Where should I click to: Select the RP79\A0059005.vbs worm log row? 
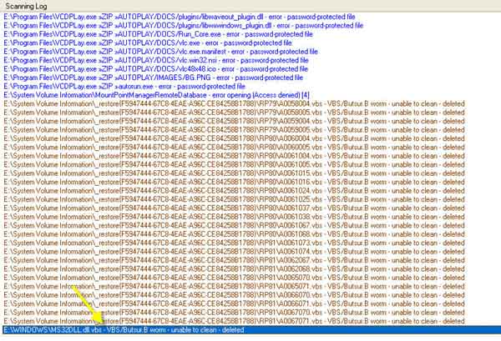(234, 130)
